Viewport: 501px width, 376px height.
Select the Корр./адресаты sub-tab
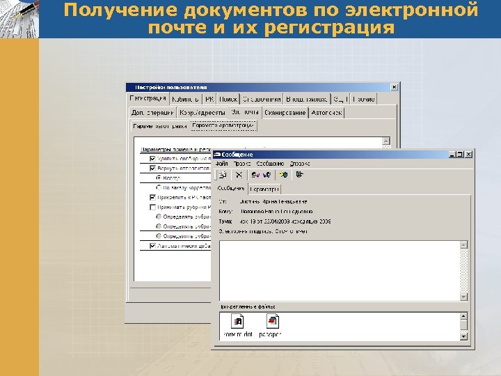tap(202, 113)
